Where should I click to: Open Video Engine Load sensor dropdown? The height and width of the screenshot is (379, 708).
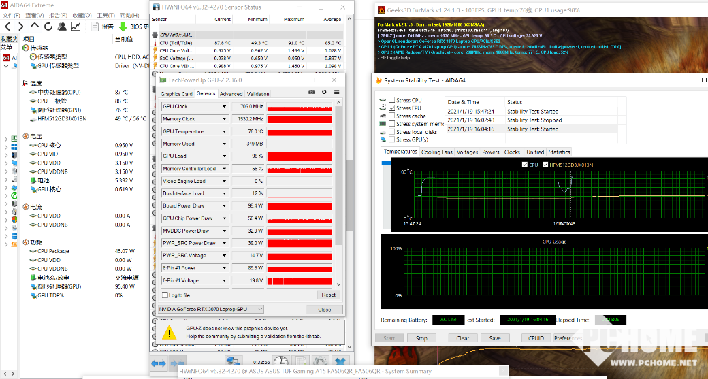tap(224, 182)
